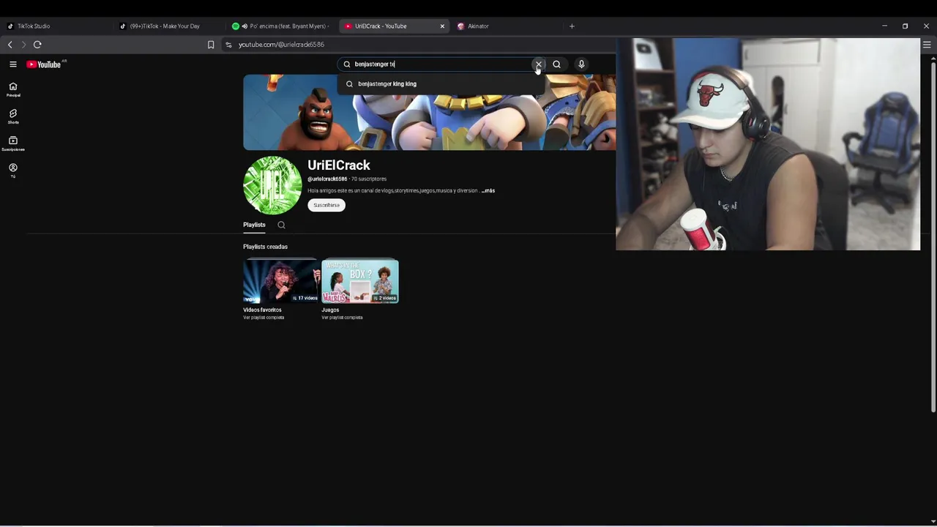Open Principal home in sidebar

[x=12, y=89]
